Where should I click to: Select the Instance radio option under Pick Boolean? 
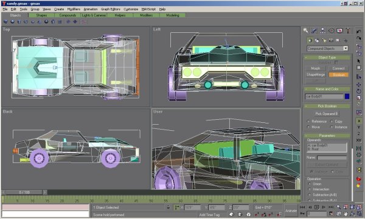click(332, 127)
